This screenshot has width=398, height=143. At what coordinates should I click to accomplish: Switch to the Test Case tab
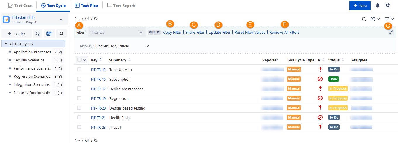(x=20, y=6)
